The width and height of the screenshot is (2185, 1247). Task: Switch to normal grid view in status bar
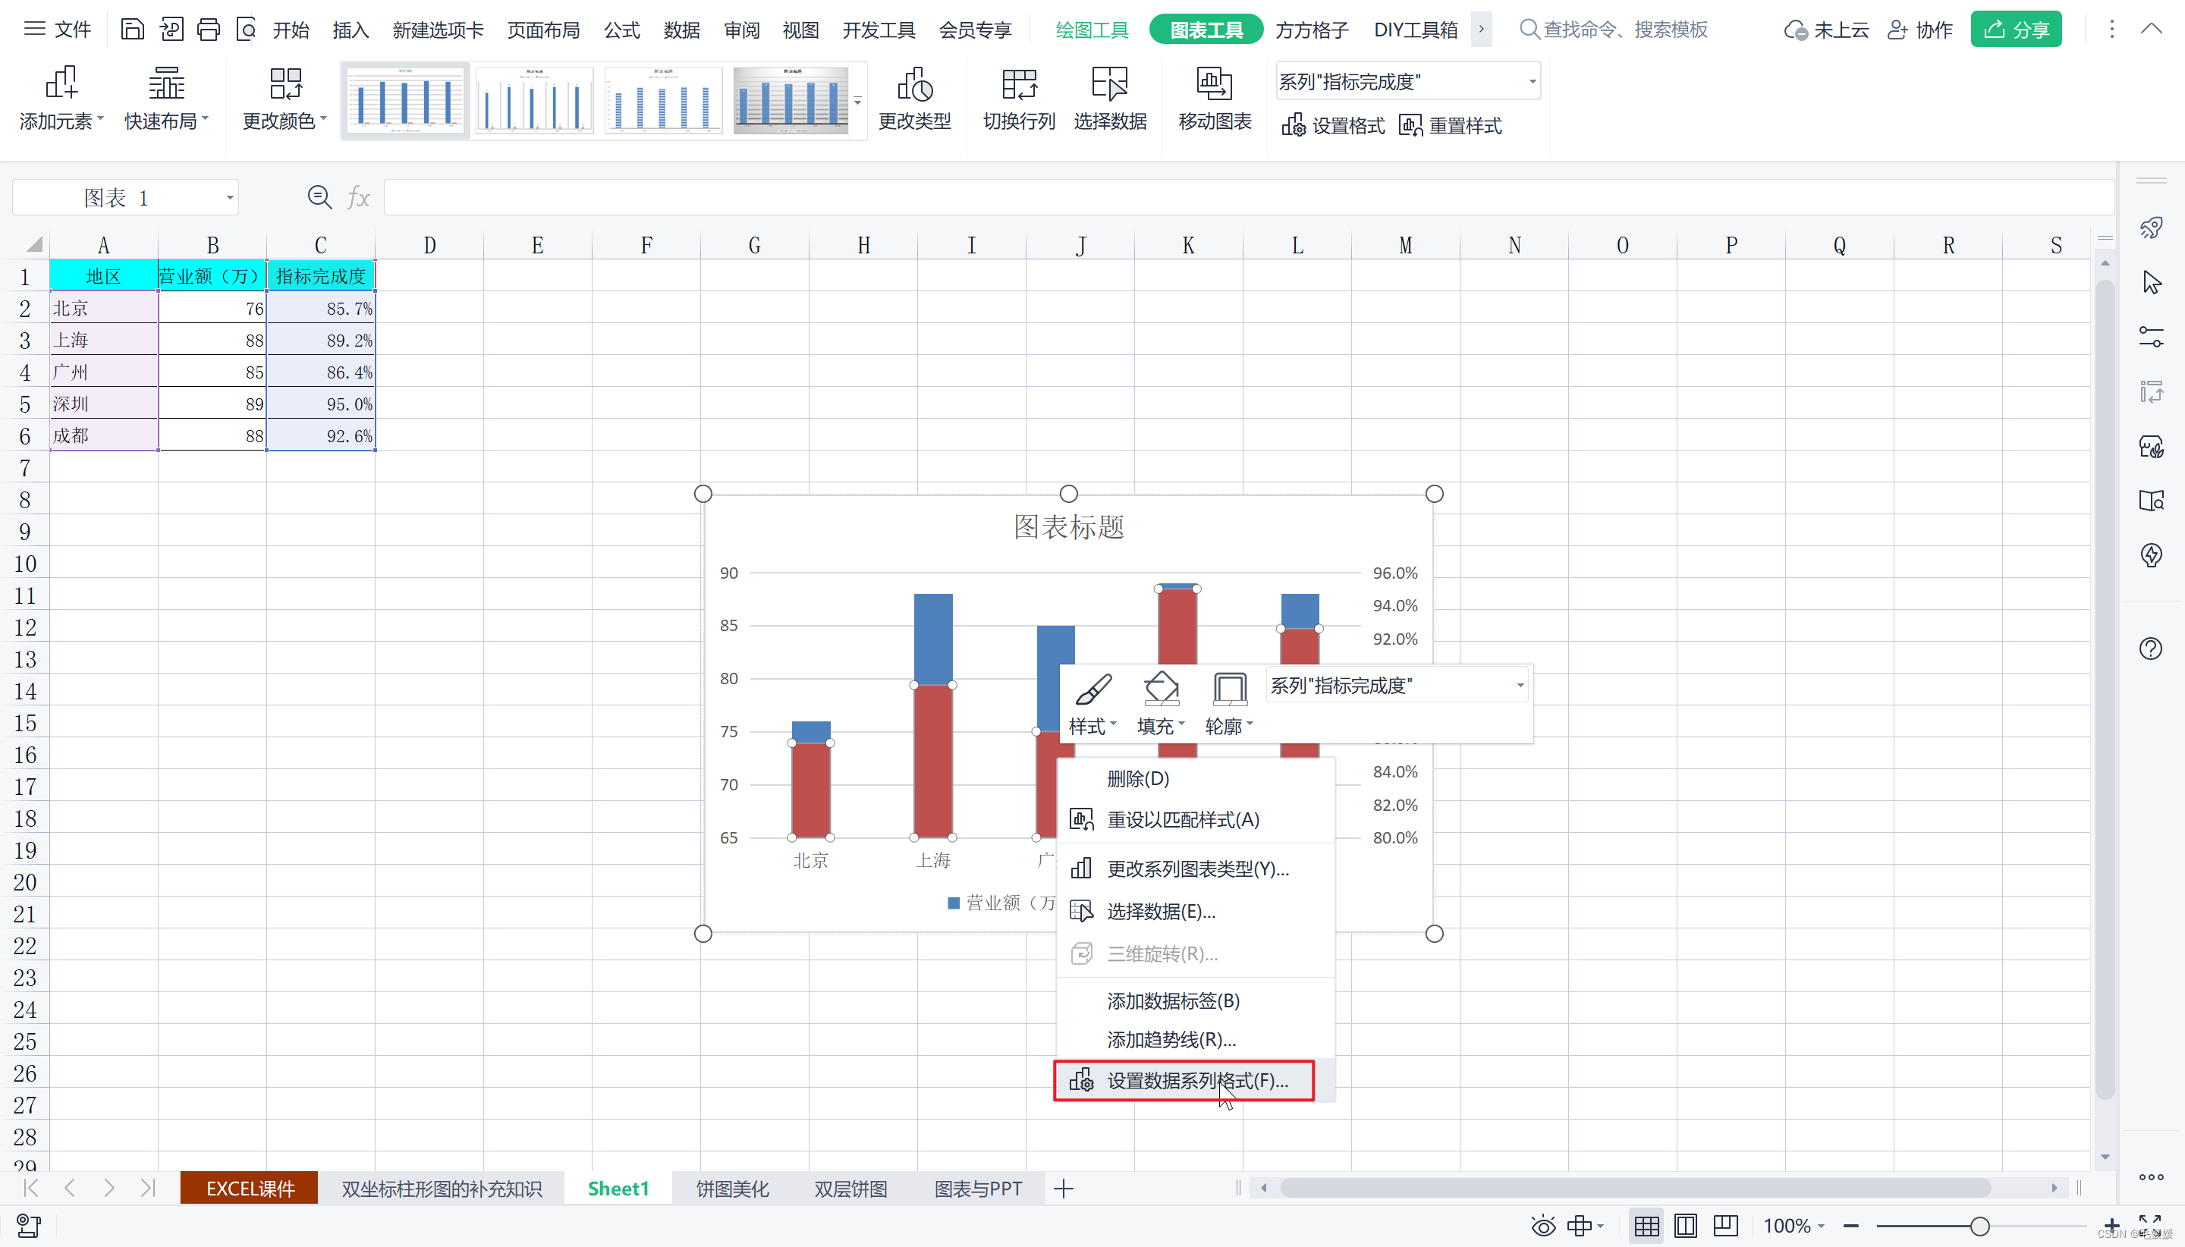coord(1646,1226)
